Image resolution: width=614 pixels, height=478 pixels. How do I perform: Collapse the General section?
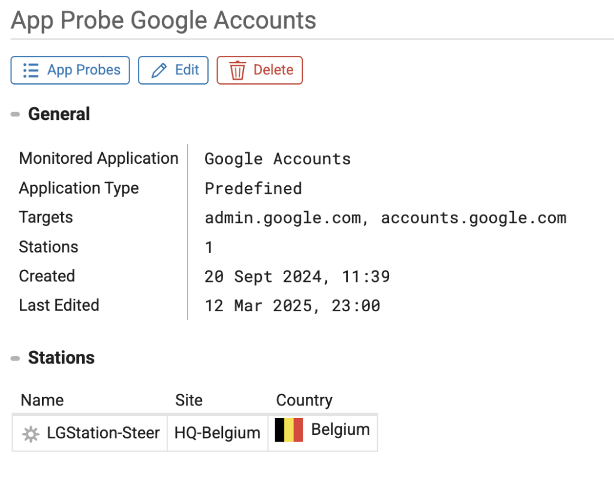(15, 115)
